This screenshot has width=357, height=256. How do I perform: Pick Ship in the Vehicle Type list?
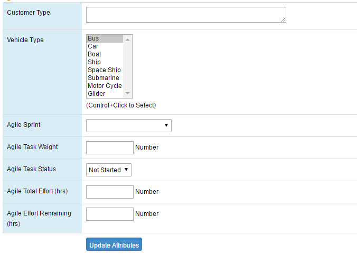pos(105,62)
